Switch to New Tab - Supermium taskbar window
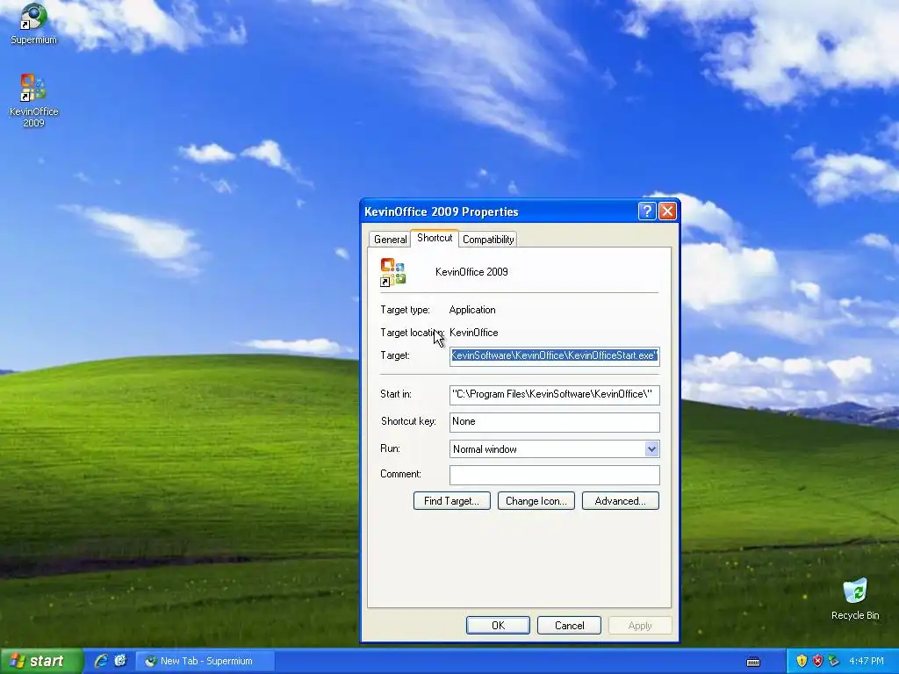The height and width of the screenshot is (674, 899). point(205,661)
